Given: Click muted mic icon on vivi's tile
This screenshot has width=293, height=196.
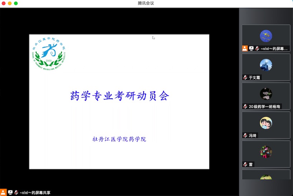Looking at the screenshot, I should pos(257,48).
